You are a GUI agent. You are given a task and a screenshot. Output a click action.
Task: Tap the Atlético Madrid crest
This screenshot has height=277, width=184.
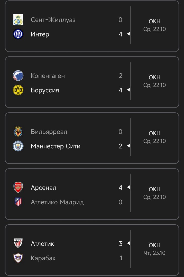tap(18, 202)
